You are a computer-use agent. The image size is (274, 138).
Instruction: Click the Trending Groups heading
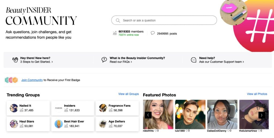23,95
